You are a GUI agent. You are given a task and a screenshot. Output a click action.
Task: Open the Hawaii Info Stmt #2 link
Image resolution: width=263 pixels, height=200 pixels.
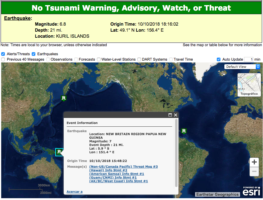pos(108,170)
